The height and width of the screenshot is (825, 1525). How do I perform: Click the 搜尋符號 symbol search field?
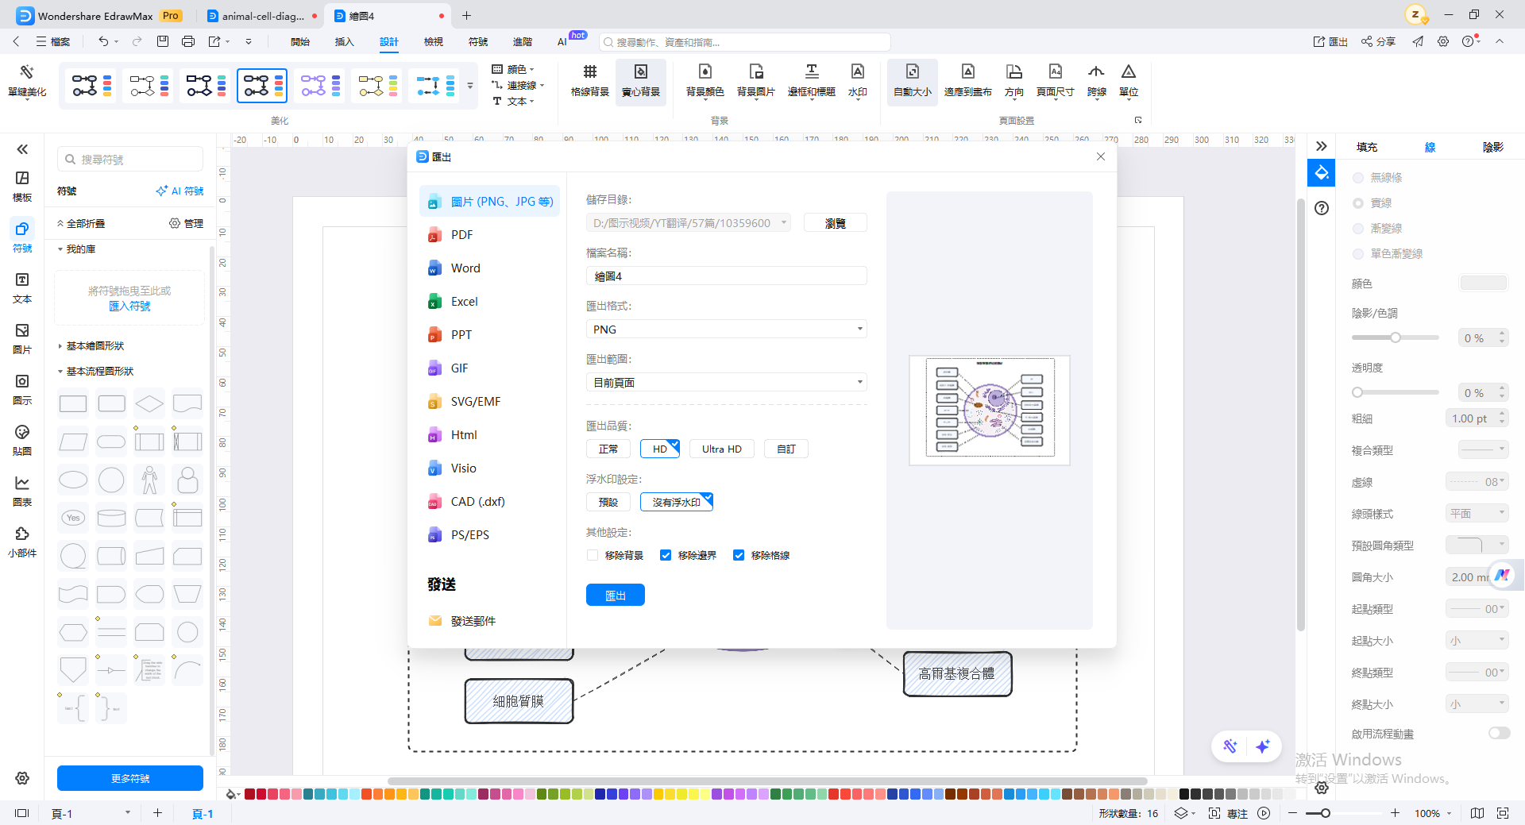coord(130,160)
